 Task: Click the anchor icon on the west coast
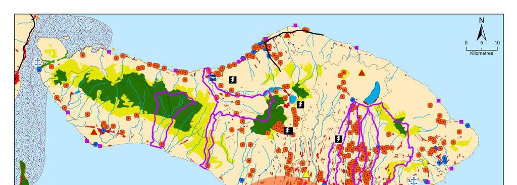coord(38,61)
